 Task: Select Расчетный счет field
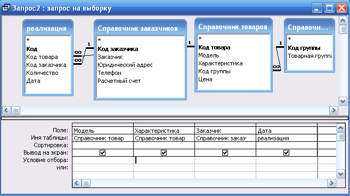pyautogui.click(x=119, y=81)
